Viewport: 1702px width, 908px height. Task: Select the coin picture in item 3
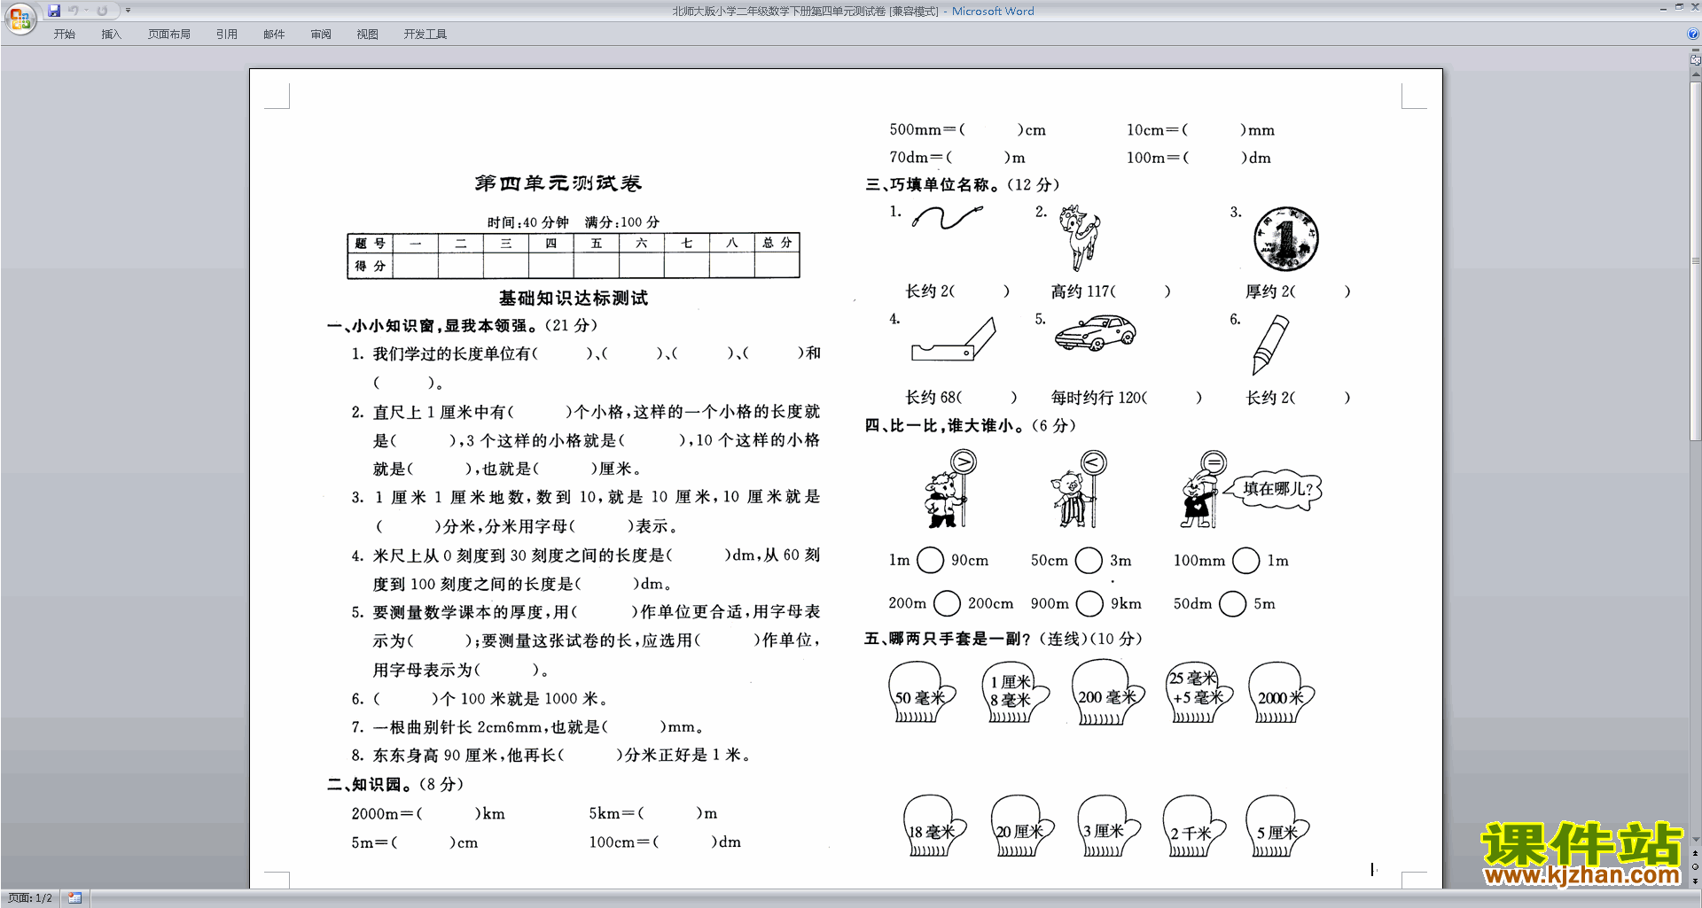pyautogui.click(x=1286, y=239)
